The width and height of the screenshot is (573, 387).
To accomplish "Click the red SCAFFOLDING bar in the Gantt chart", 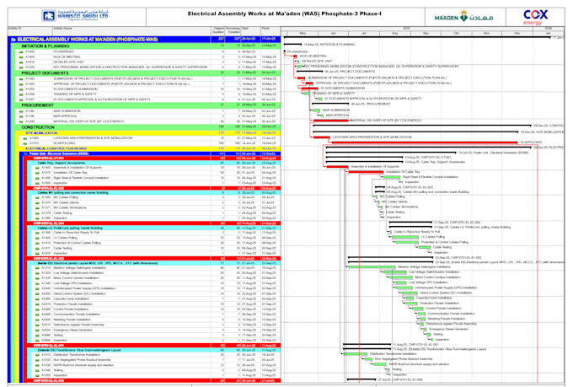I will (424, 142).
